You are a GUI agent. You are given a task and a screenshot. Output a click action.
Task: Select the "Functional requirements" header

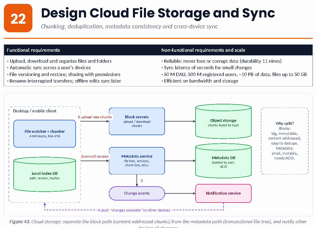click(34, 50)
